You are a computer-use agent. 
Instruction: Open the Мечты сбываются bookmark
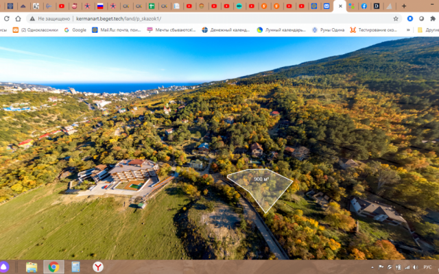171,30
